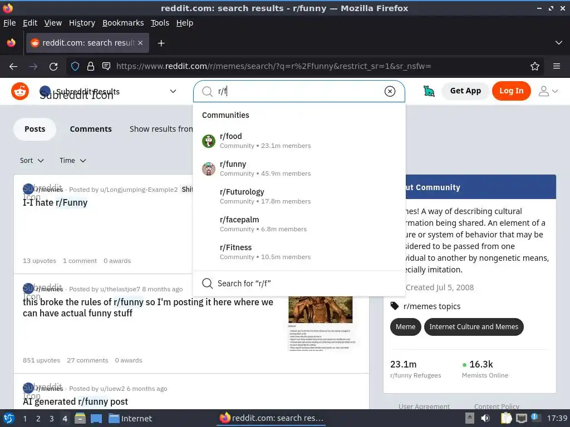Open the Tools menu
This screenshot has height=427, width=570.
(160, 23)
